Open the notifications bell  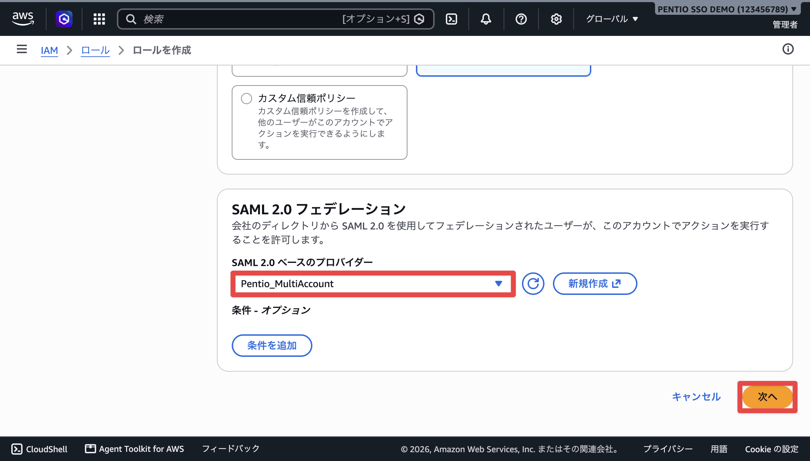pyautogui.click(x=486, y=19)
